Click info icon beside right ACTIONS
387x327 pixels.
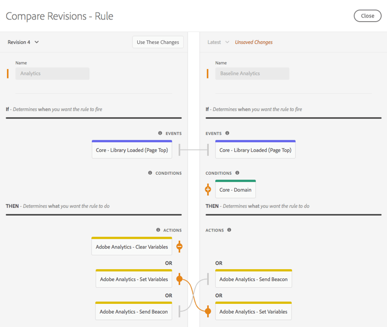point(229,230)
